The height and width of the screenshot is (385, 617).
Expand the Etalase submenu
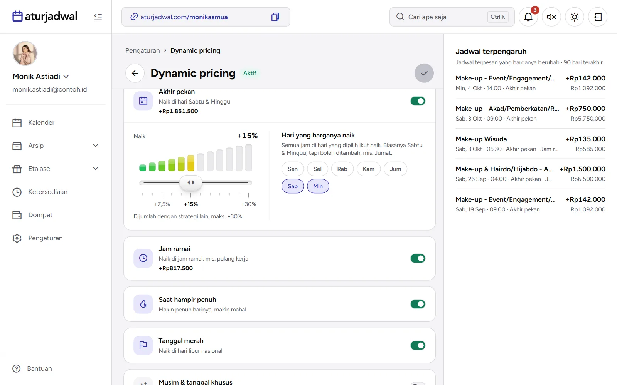pos(96,169)
